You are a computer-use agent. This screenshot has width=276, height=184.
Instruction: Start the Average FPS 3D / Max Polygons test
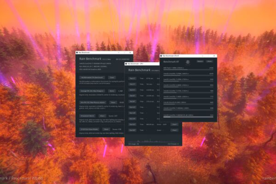point(112,91)
